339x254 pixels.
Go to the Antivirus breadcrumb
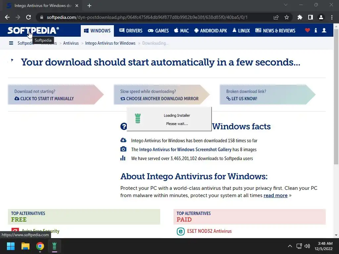[x=71, y=43]
